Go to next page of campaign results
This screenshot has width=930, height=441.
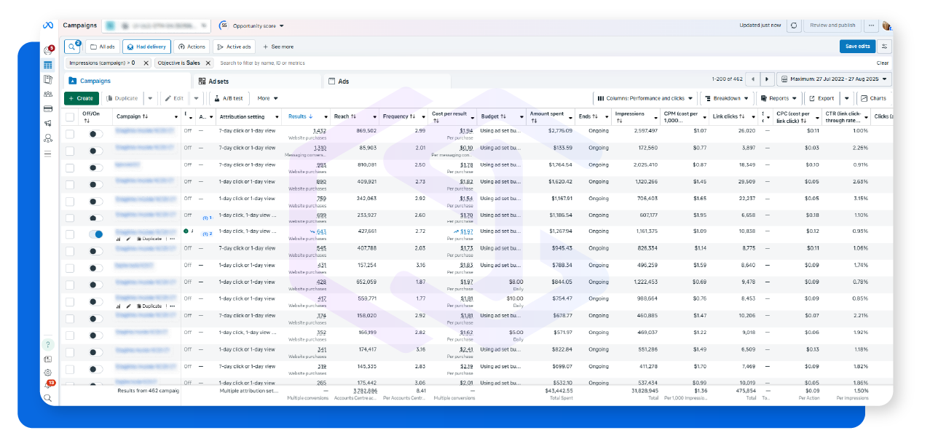coord(767,79)
